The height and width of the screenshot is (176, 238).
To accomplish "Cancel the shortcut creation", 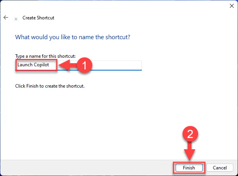I will pos(220,167).
